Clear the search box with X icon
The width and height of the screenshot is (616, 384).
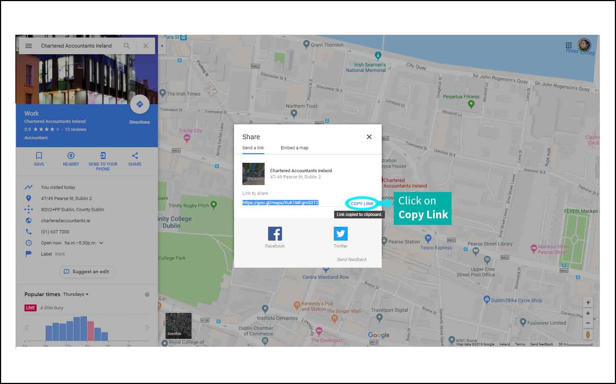tap(146, 46)
